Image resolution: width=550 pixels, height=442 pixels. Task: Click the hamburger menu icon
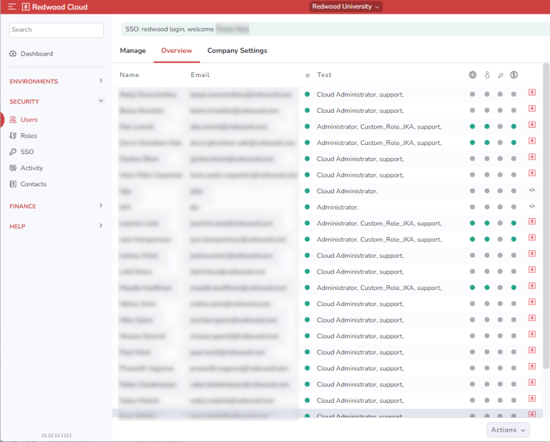(x=12, y=7)
